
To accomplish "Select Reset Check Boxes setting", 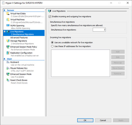I will pos(19,80).
